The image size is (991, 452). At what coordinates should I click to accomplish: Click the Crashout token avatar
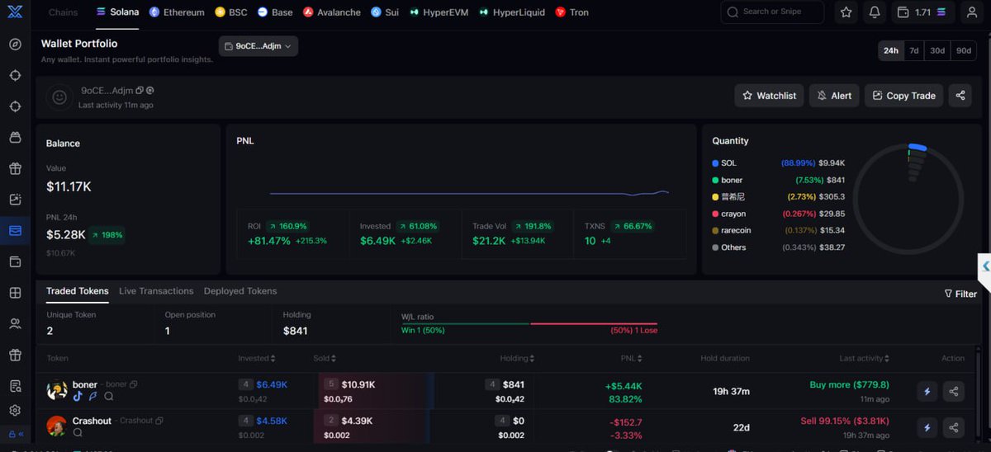(57, 426)
